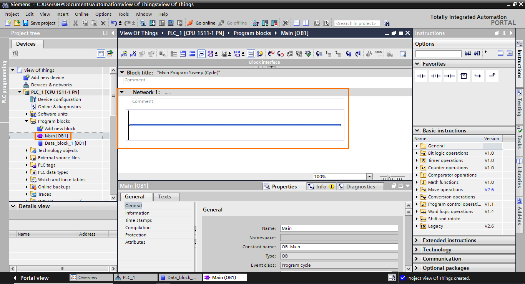The image size is (525, 284).
Task: Expand Bit logic operations folder
Action: click(417, 153)
